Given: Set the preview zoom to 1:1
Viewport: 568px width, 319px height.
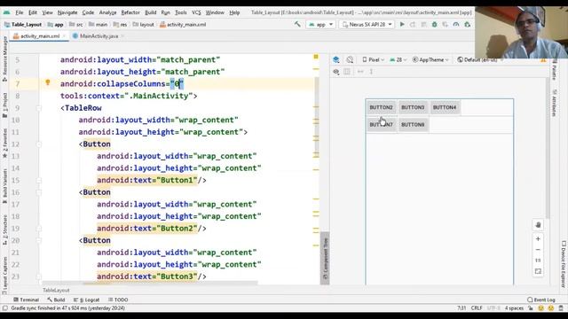Looking at the screenshot, I should click(x=538, y=261).
